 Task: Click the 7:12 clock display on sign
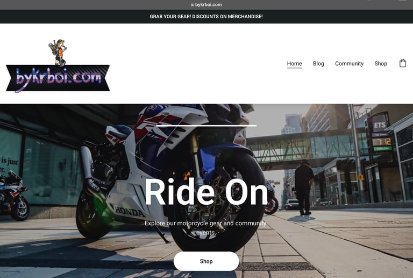pos(382,142)
